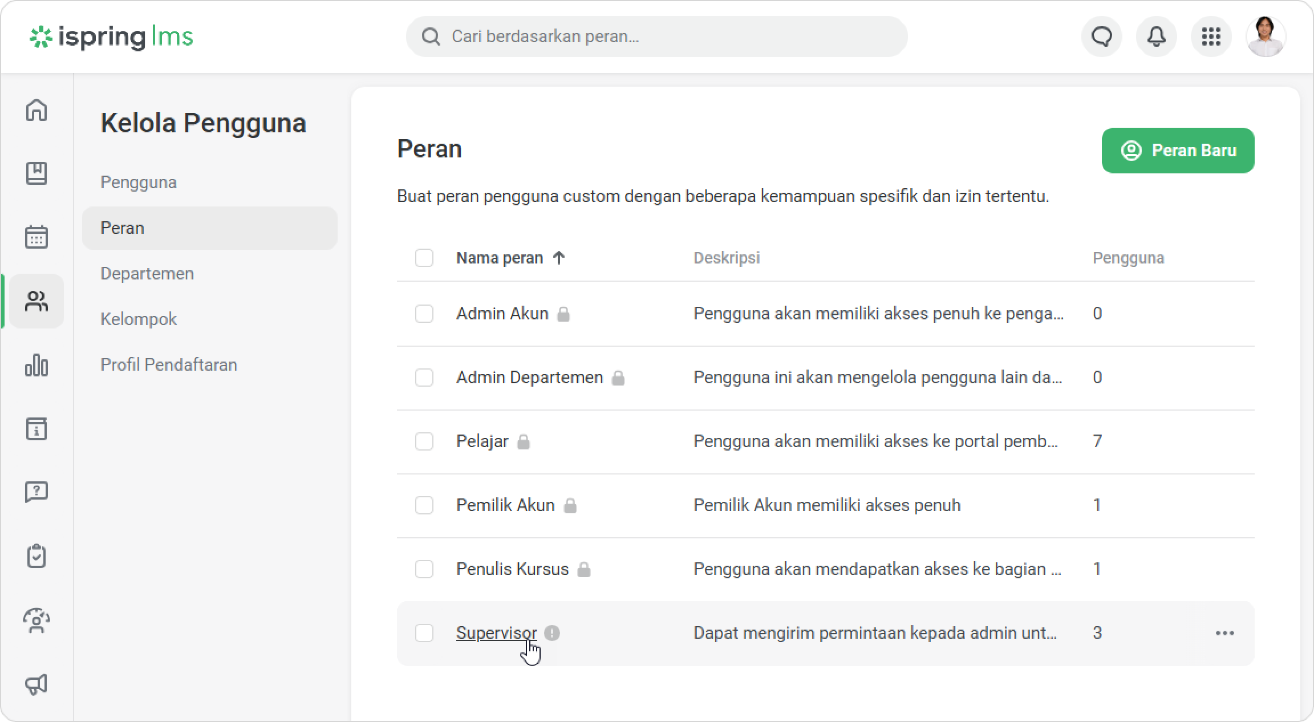Open the course catalog book icon
The image size is (1314, 722).
[x=36, y=173]
